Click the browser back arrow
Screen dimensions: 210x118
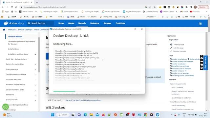3,7
